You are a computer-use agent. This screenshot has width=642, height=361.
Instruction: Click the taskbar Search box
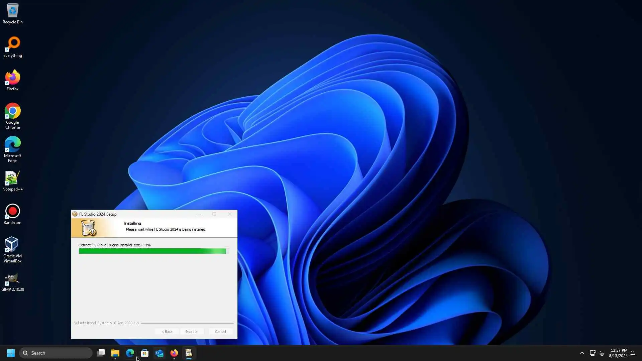point(56,353)
